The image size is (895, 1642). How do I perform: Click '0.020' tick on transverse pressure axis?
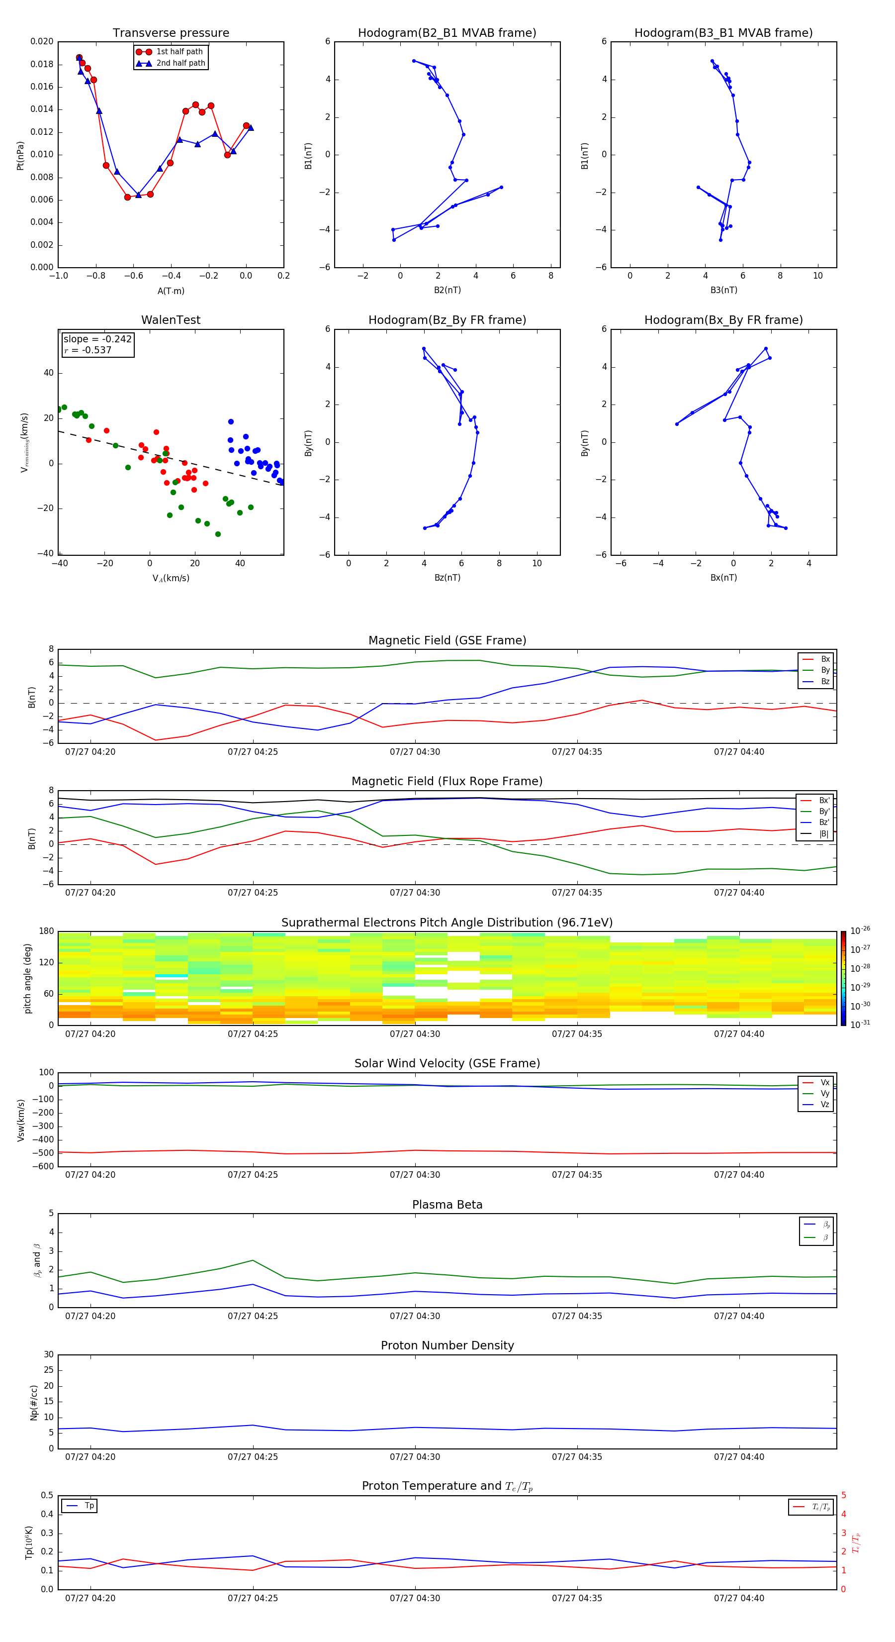click(42, 41)
